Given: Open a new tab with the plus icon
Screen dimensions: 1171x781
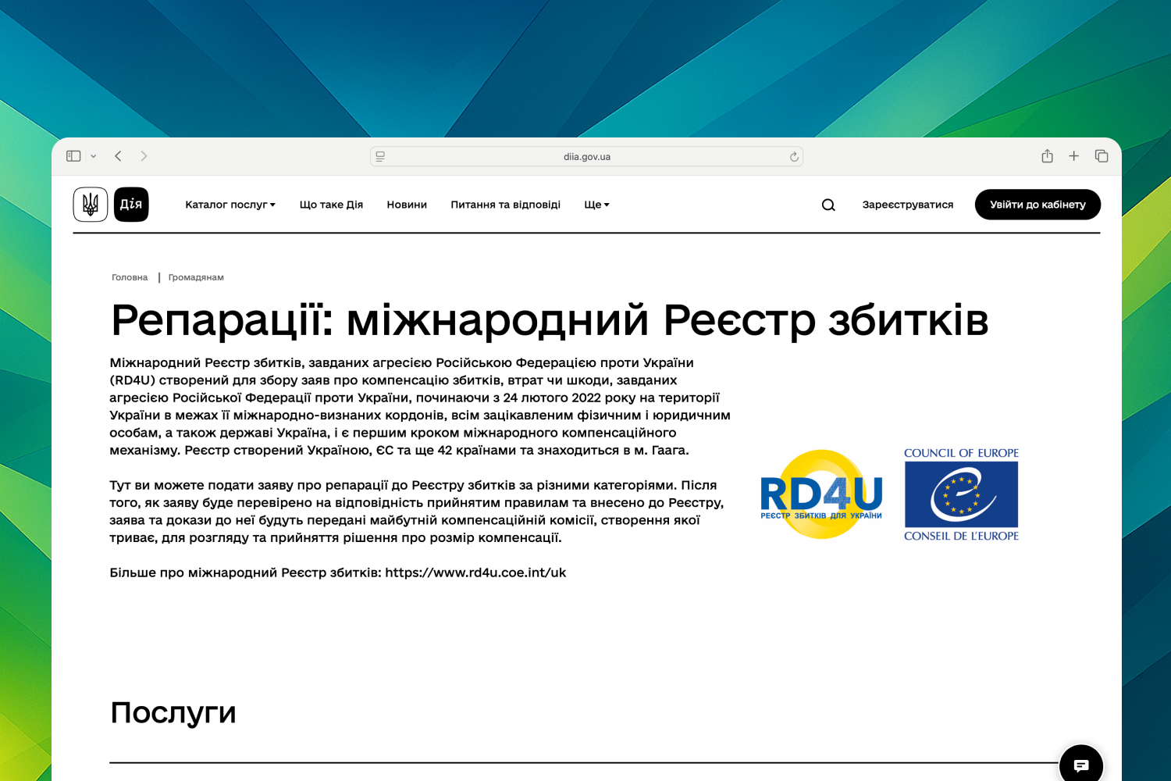Looking at the screenshot, I should pos(1073,156).
